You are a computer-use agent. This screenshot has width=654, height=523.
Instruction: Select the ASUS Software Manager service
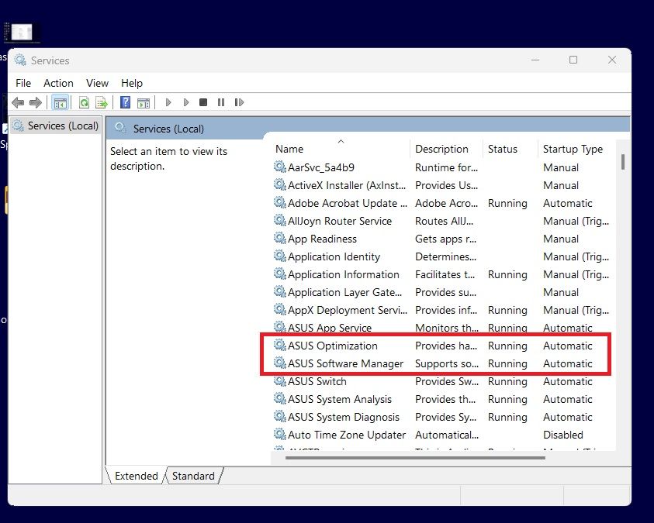pyautogui.click(x=341, y=363)
